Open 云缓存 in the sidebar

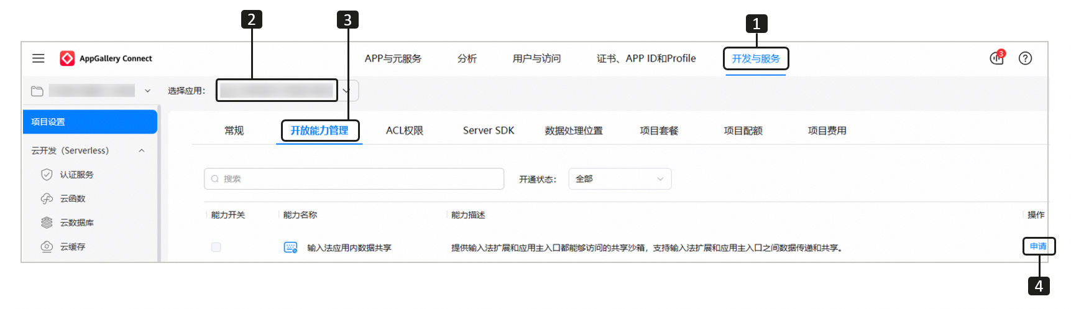tap(73, 247)
